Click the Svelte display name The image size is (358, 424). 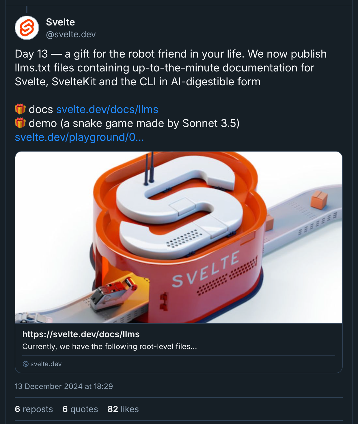(60, 22)
